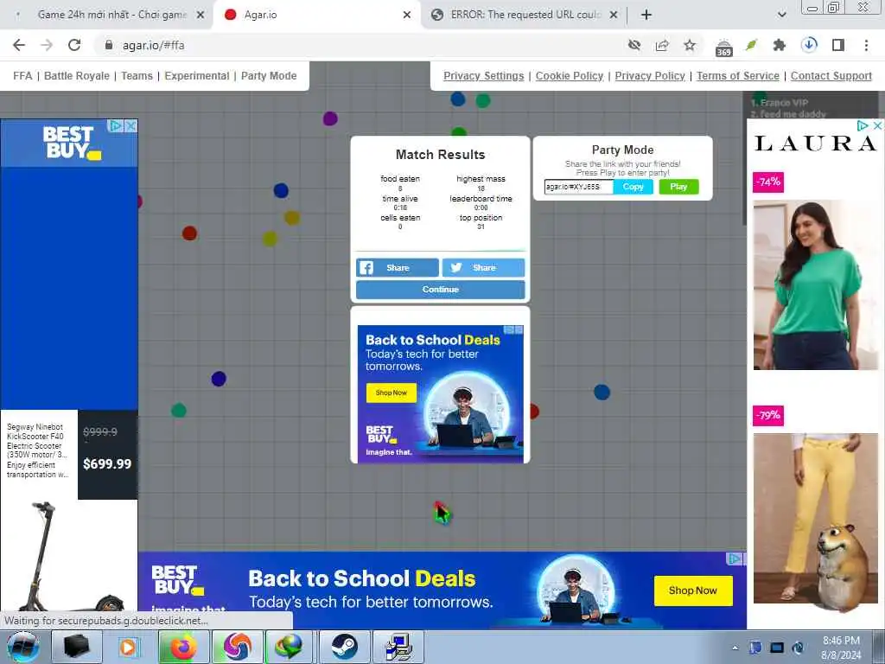The width and height of the screenshot is (885, 664).
Task: Click the crossed-out eye icon in address bar
Action: pyautogui.click(x=634, y=45)
